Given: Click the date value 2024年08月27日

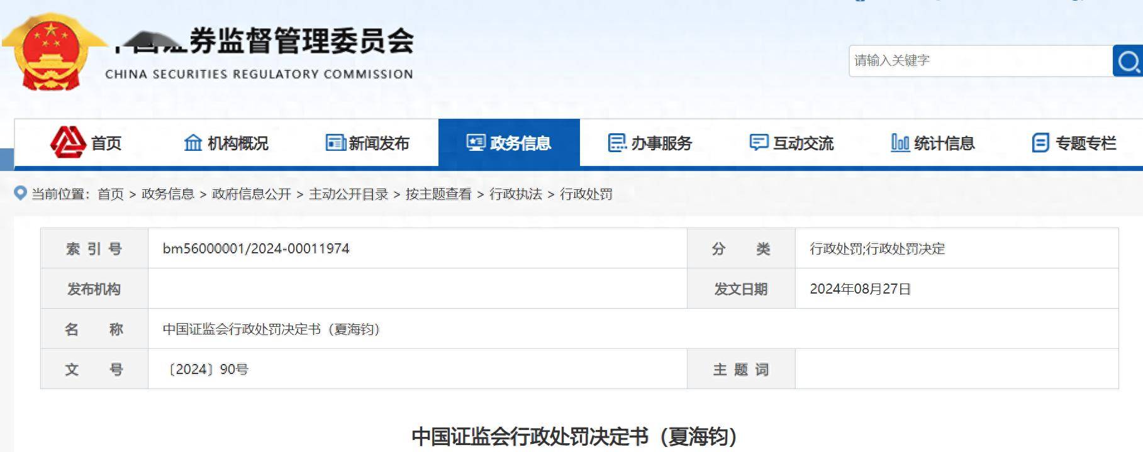Looking at the screenshot, I should coord(860,289).
